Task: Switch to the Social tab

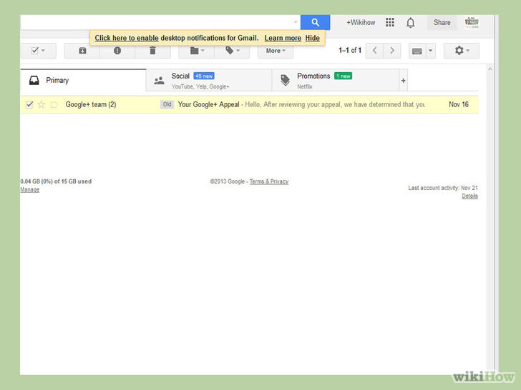Action: coord(209,80)
